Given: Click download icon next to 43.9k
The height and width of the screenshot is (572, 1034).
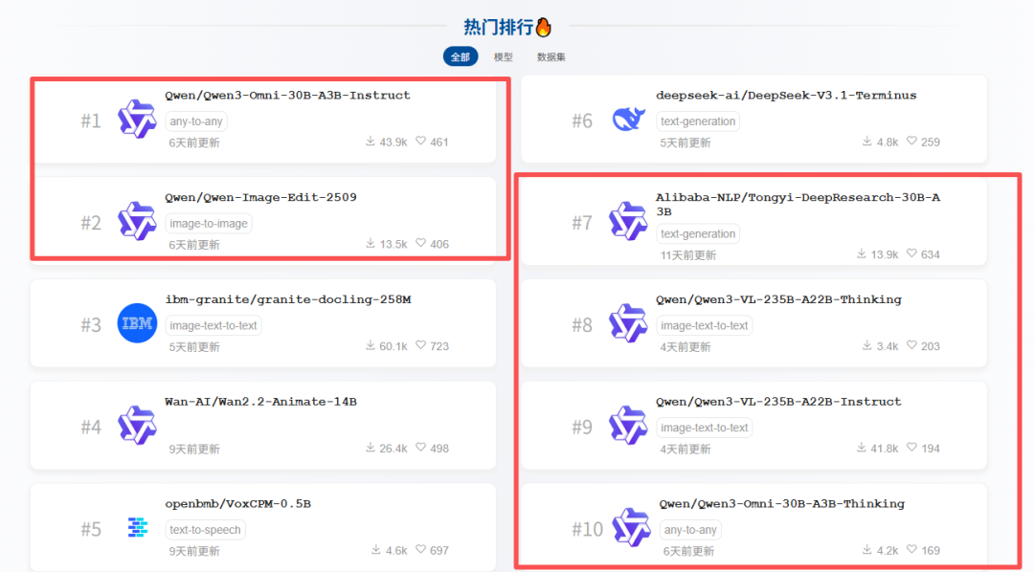Looking at the screenshot, I should point(371,141).
